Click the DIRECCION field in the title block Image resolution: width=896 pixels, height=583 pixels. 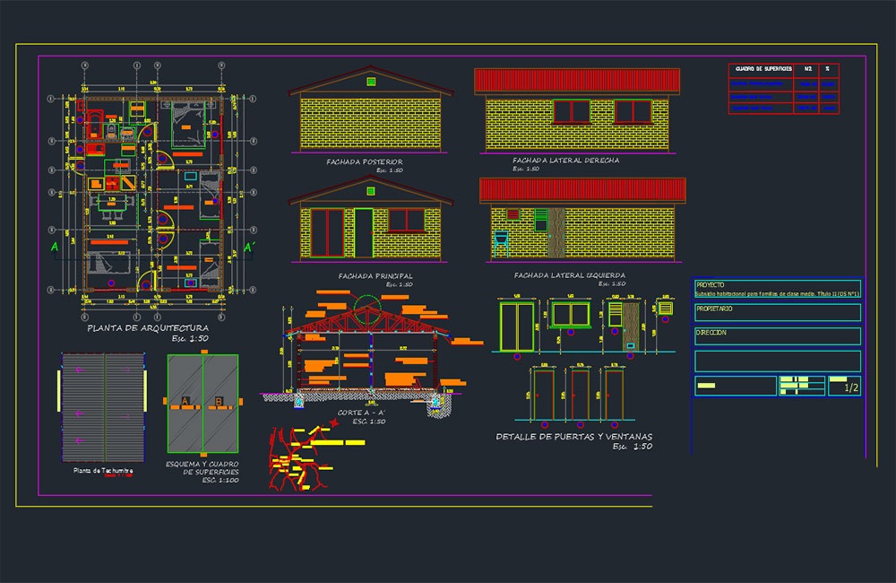click(x=777, y=335)
